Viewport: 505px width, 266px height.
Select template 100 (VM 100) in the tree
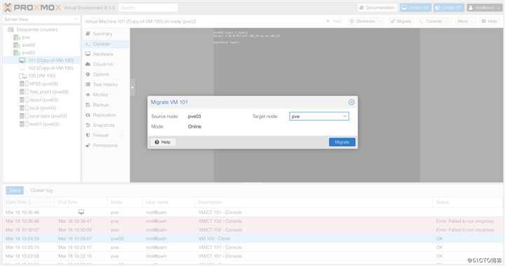click(x=41, y=76)
